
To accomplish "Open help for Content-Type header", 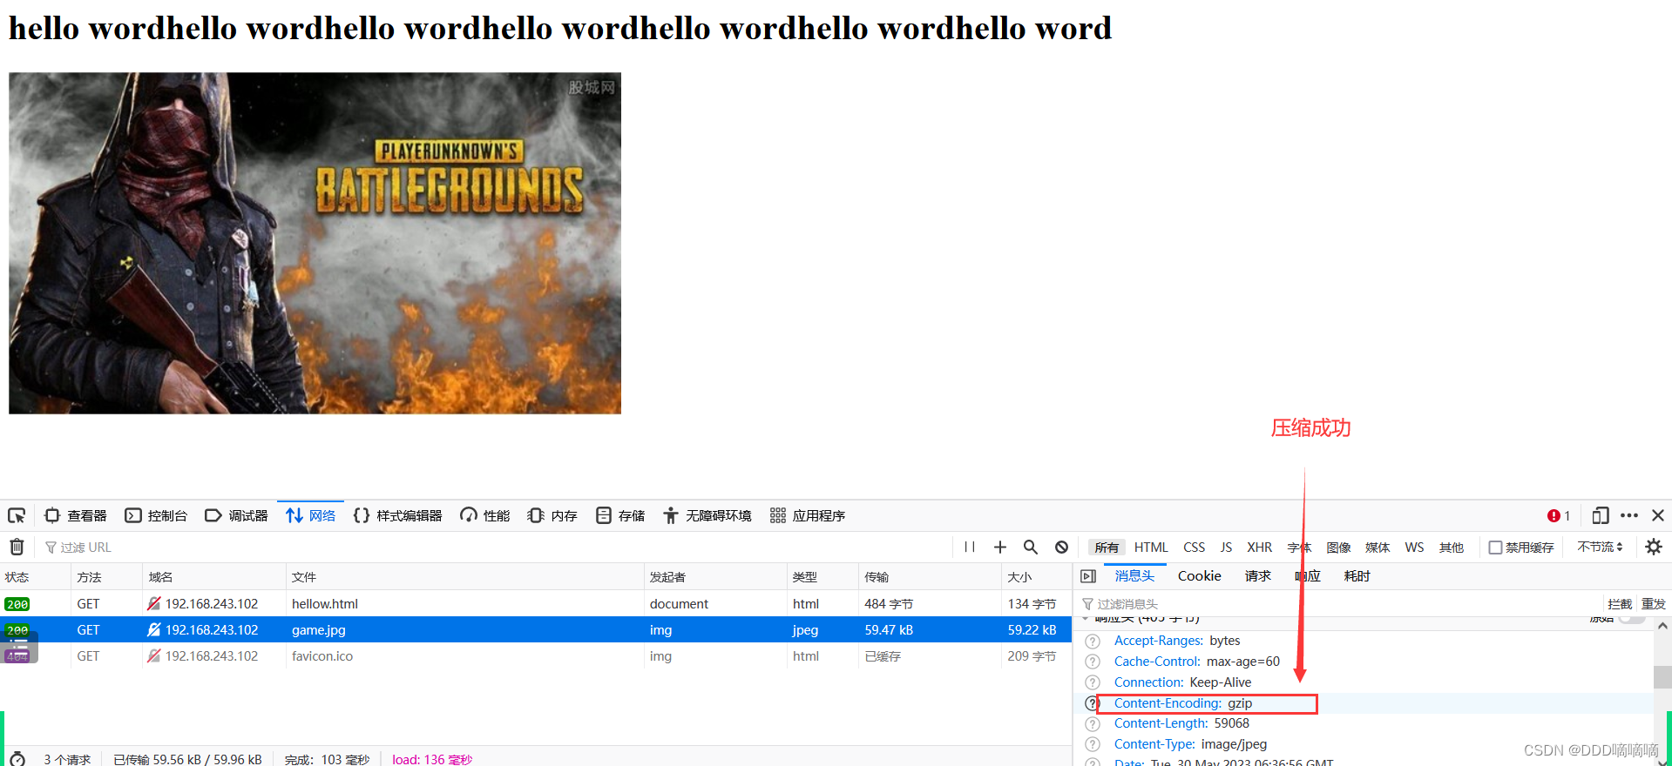I will [1093, 744].
